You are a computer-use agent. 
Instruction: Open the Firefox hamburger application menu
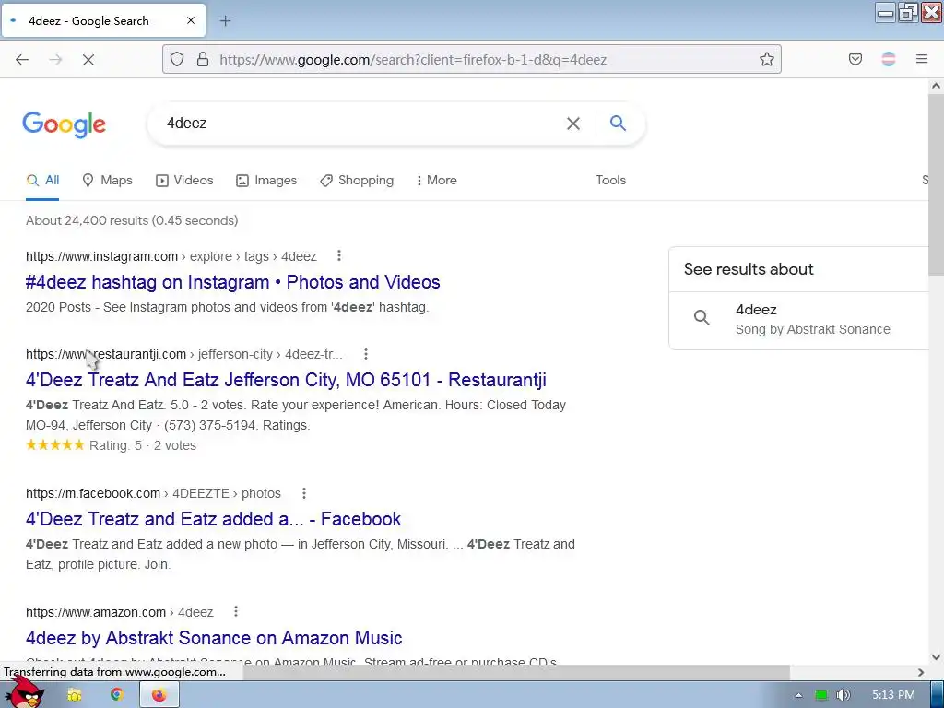(922, 59)
